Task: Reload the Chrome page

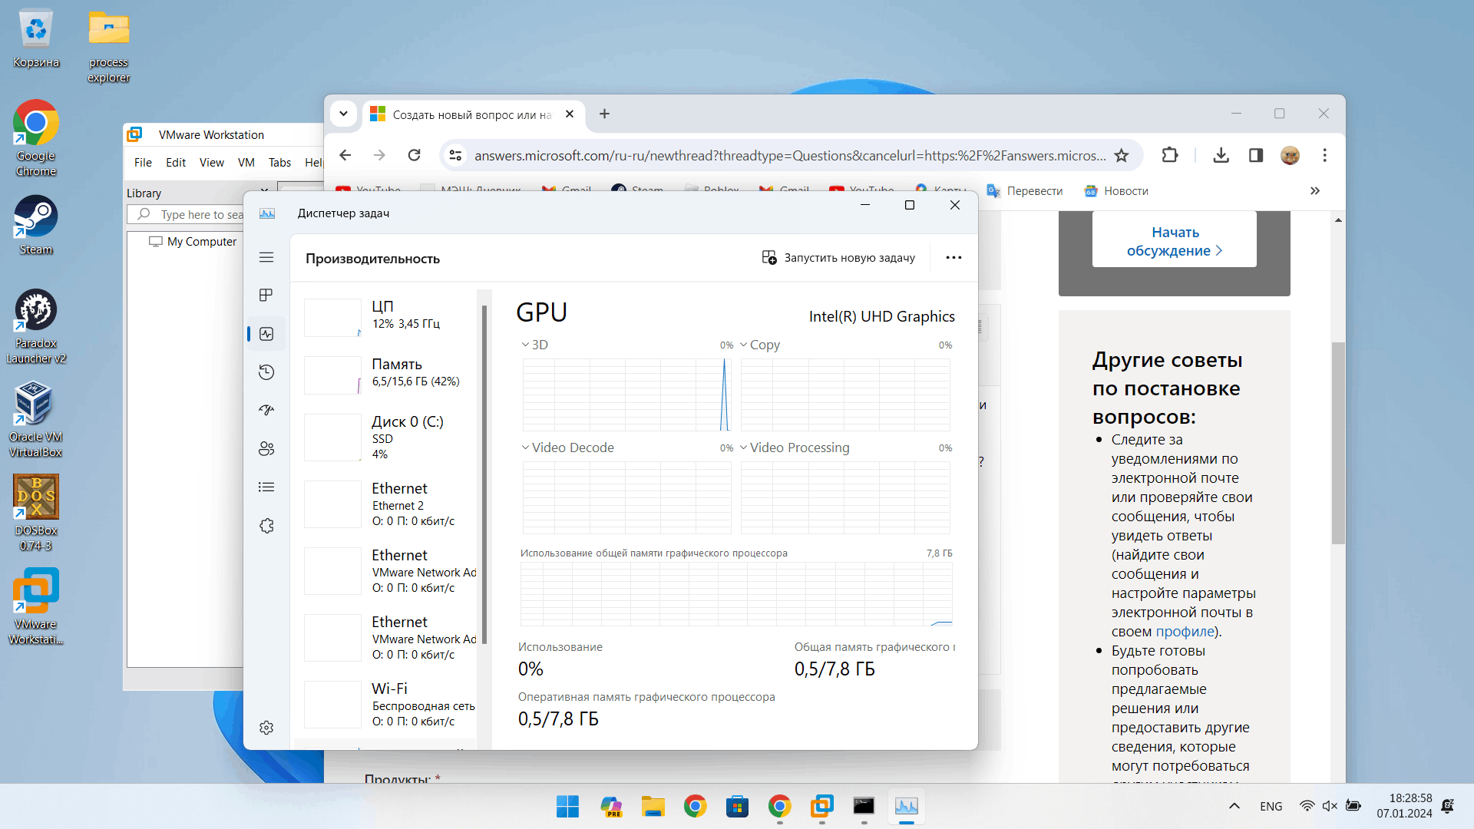Action: [415, 155]
